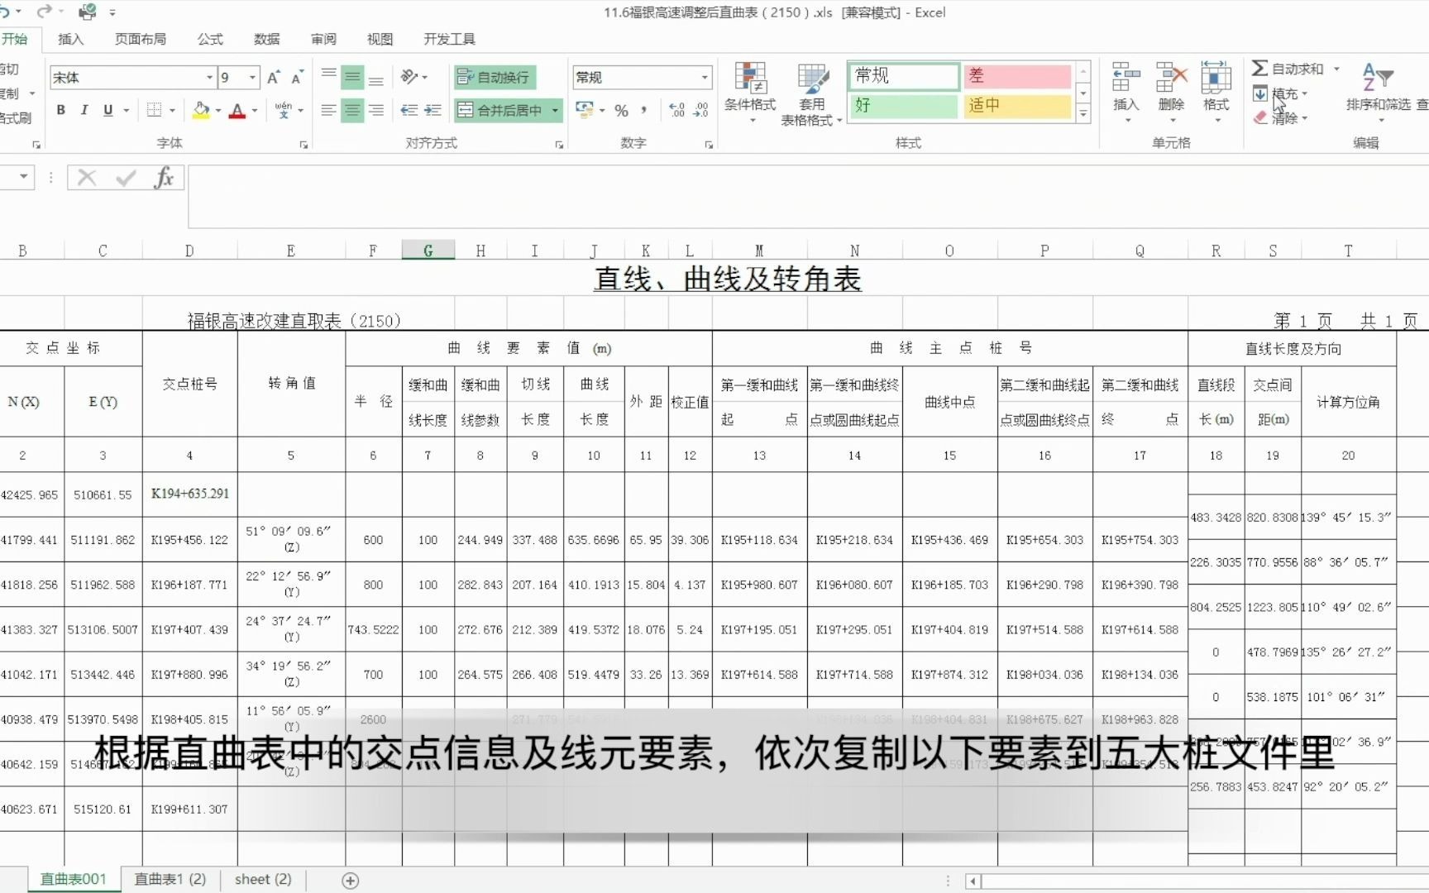Apply the 差 cell style
1429x893 pixels.
point(1017,76)
